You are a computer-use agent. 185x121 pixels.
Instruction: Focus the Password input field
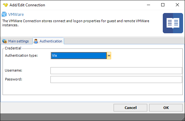(116, 80)
